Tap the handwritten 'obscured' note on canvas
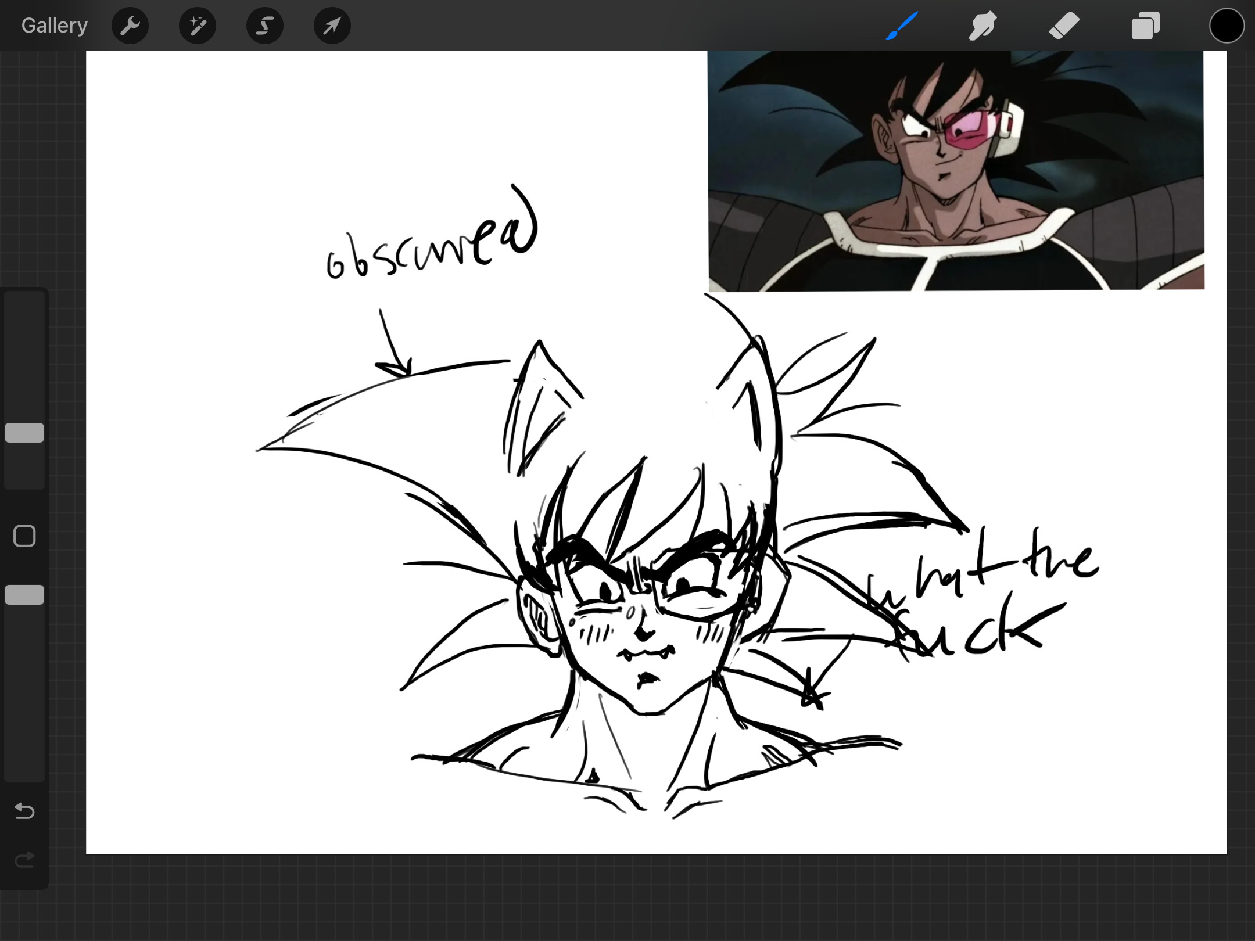1255x941 pixels. tap(432, 232)
